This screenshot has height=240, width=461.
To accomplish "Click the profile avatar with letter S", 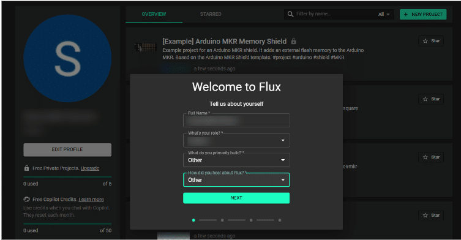I will pyautogui.click(x=67, y=58).
